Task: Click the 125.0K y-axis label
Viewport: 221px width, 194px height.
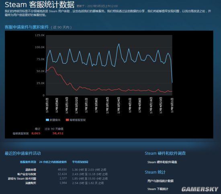Action: pos(40,35)
